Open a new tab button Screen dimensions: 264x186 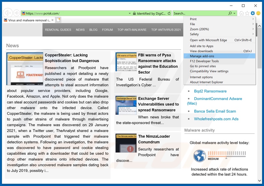(58, 20)
